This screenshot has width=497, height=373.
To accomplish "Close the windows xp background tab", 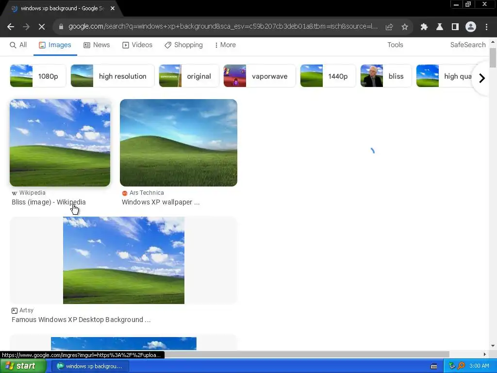I will click(113, 8).
